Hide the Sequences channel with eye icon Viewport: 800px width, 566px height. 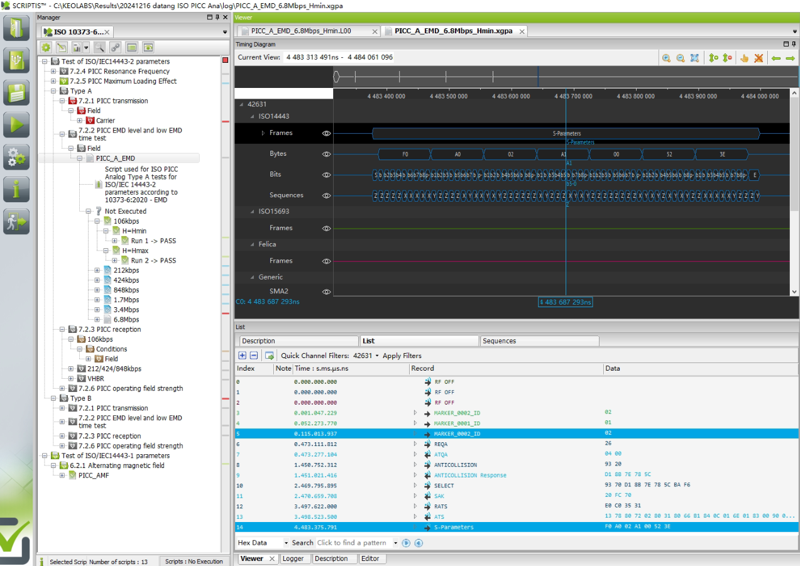point(326,195)
